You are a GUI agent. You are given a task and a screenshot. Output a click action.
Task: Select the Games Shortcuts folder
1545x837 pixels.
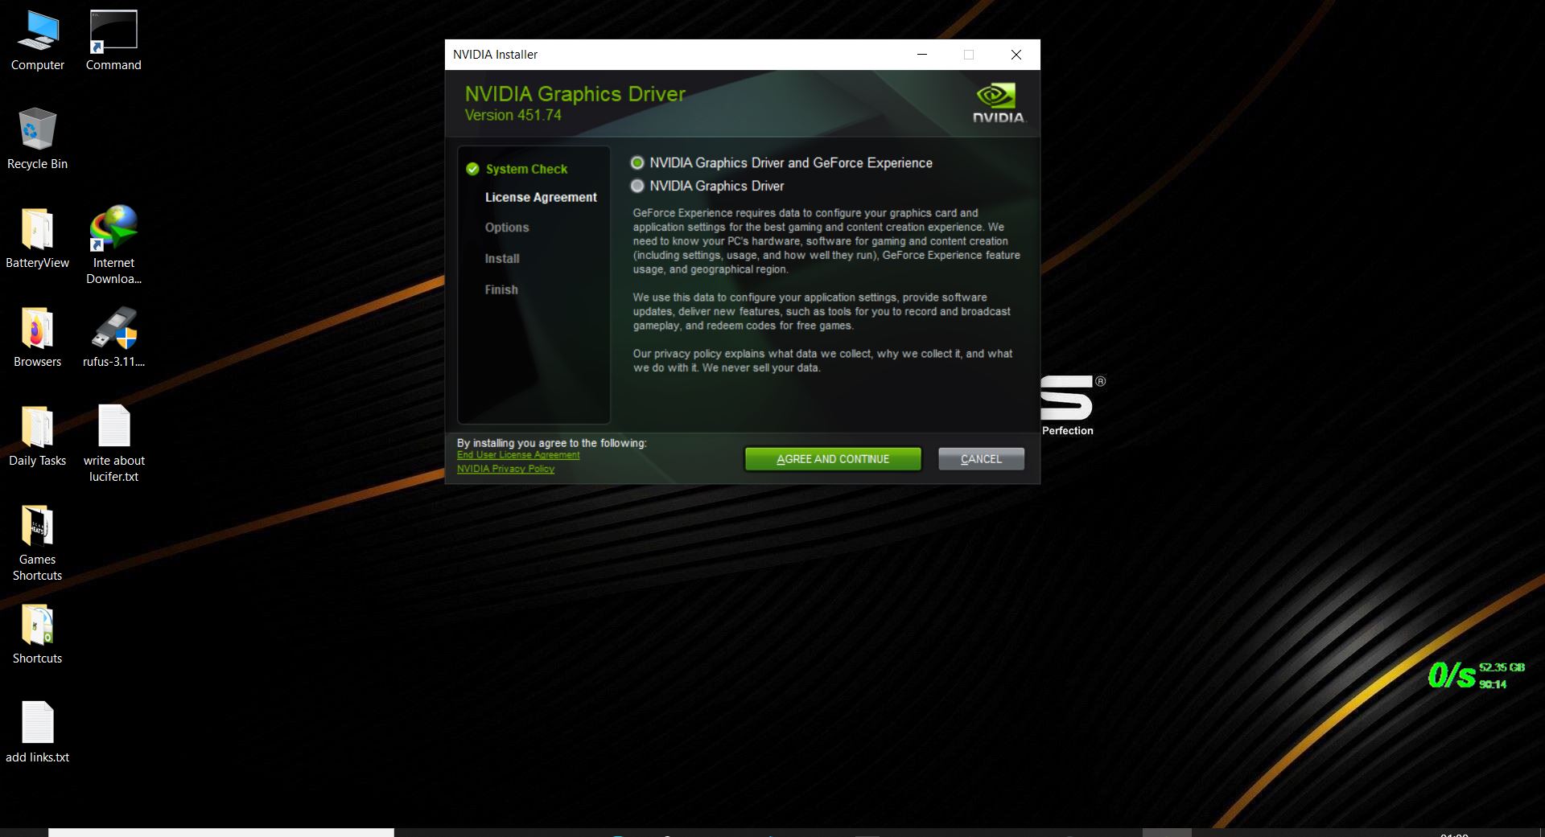point(37,543)
